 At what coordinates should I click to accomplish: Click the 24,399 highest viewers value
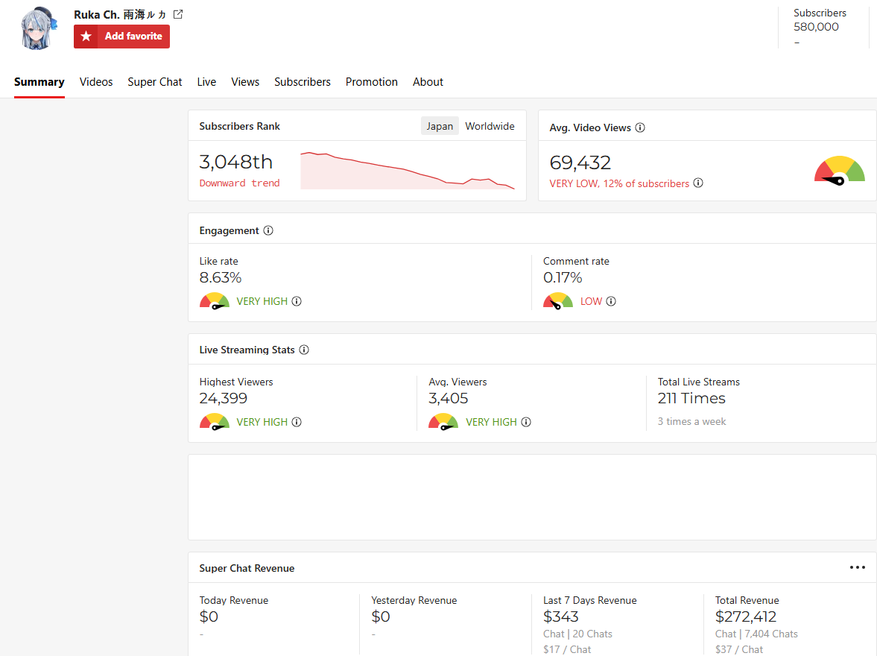[224, 399]
